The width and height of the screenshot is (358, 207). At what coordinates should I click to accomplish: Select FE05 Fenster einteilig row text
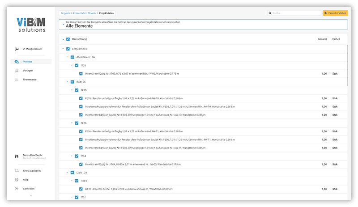coord(134,98)
